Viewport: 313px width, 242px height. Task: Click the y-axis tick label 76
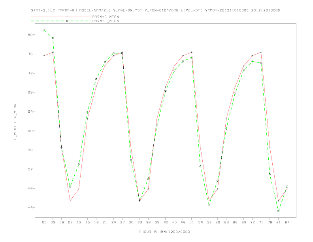30,54
